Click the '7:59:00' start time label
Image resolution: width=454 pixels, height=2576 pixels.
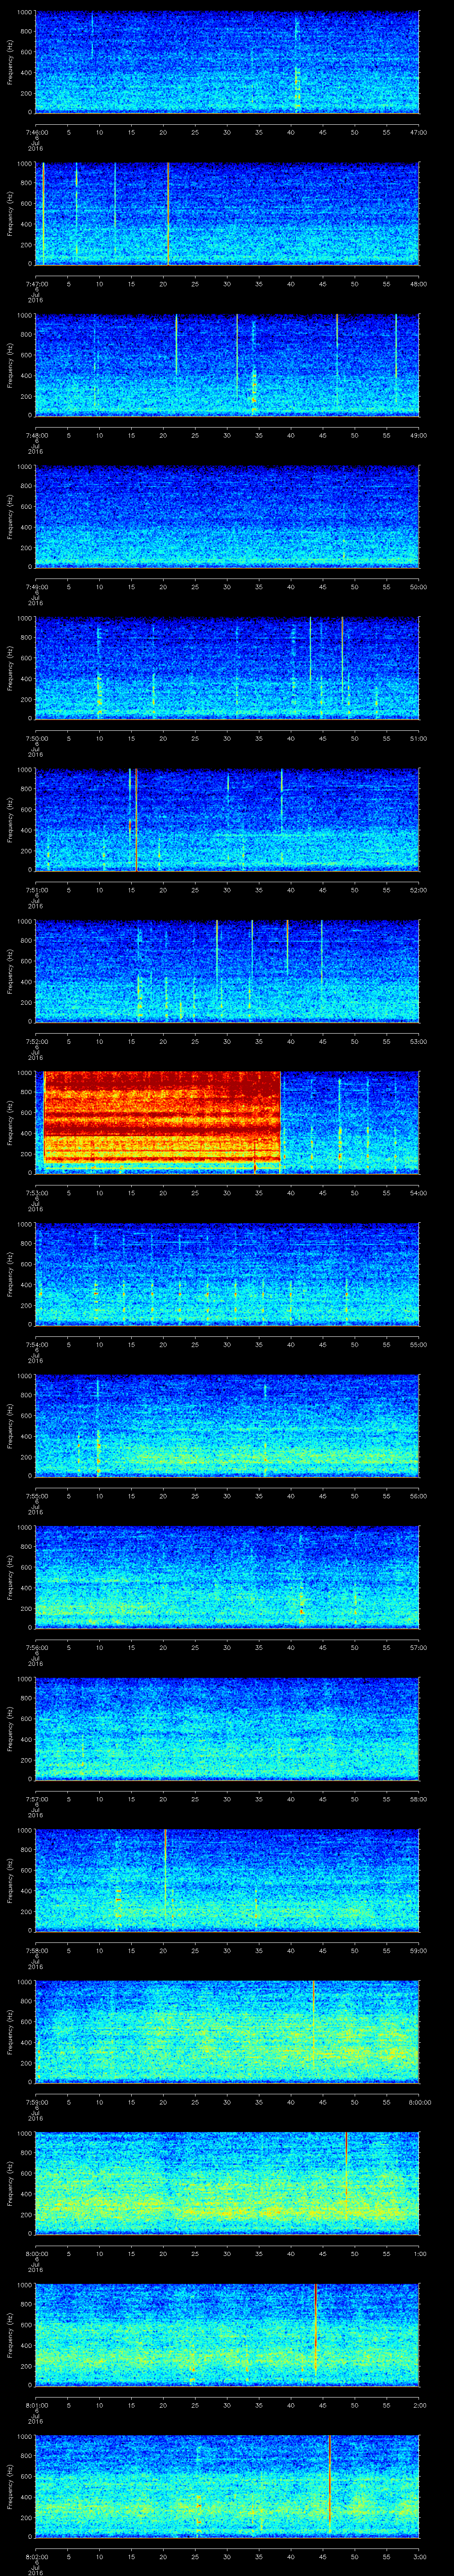click(36, 2101)
